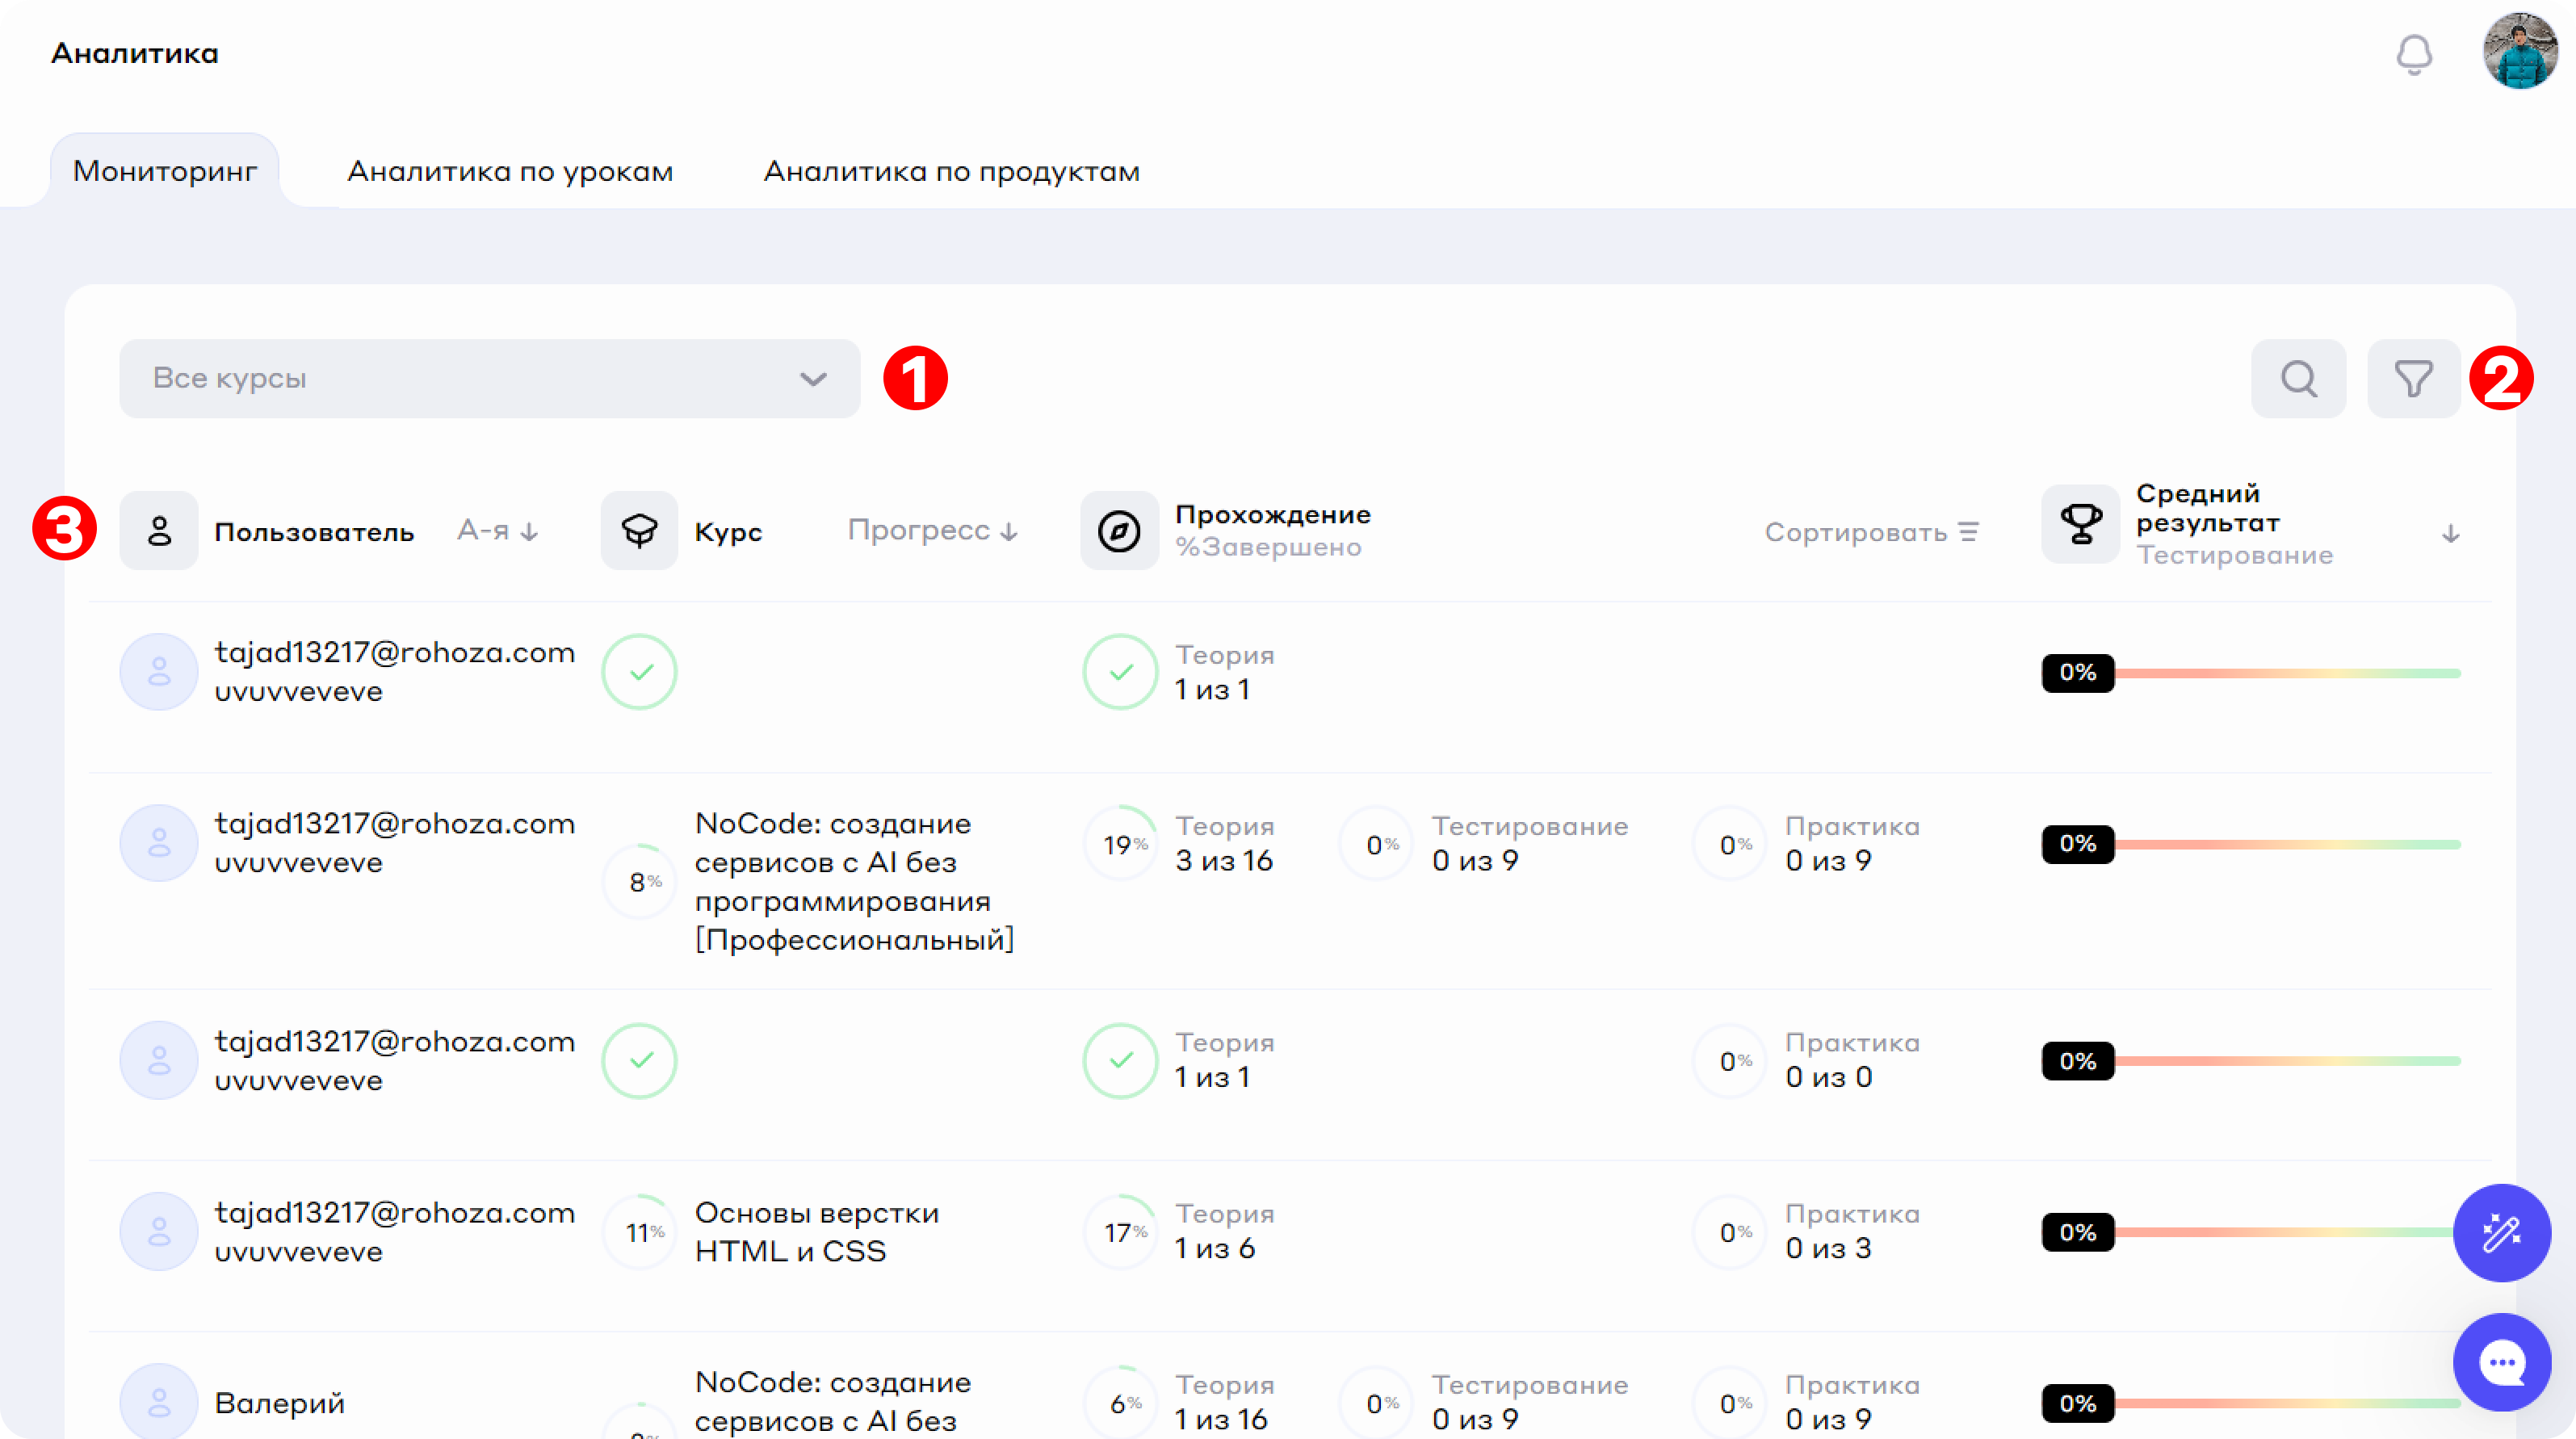Open the Сортировать options menu

coord(1871,532)
